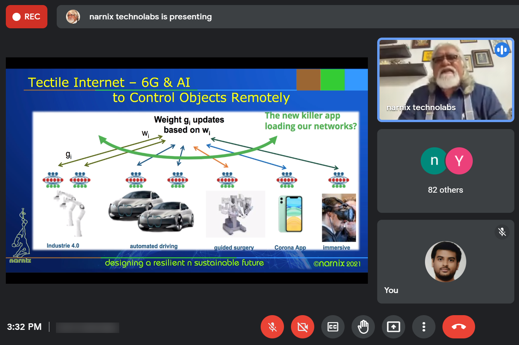This screenshot has height=345, width=519.
Task: Click the 3:32 PM meeting time label
Action: [x=24, y=327]
